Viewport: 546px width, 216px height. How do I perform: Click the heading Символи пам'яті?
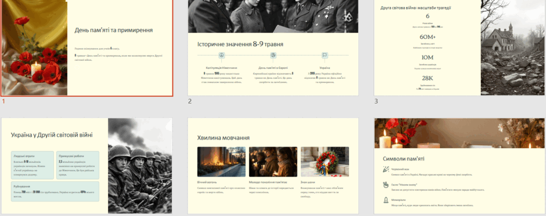pos(404,159)
